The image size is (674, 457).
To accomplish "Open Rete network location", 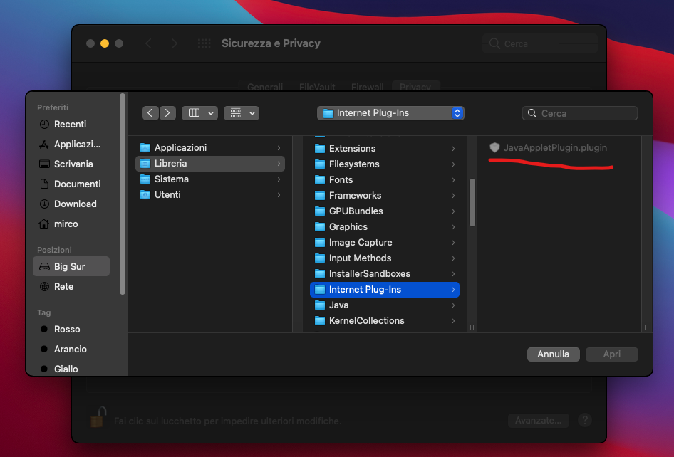I will click(x=56, y=286).
